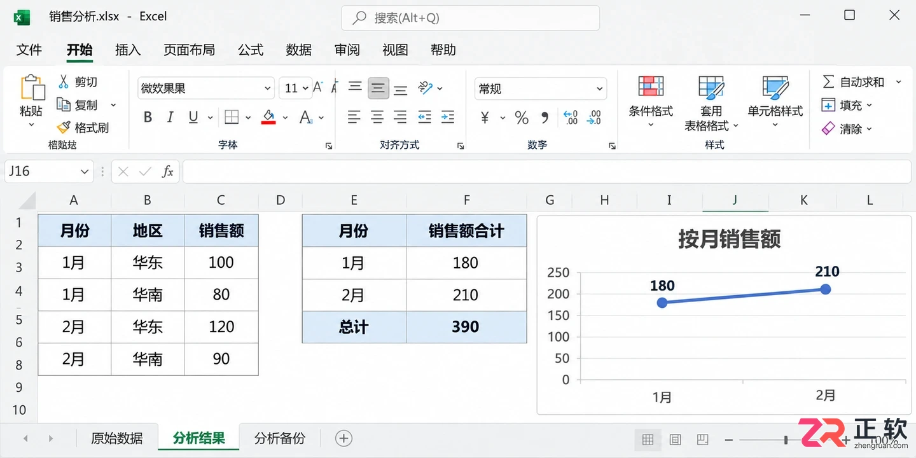
Task: Click the zoom slider handle
Action: [786, 440]
